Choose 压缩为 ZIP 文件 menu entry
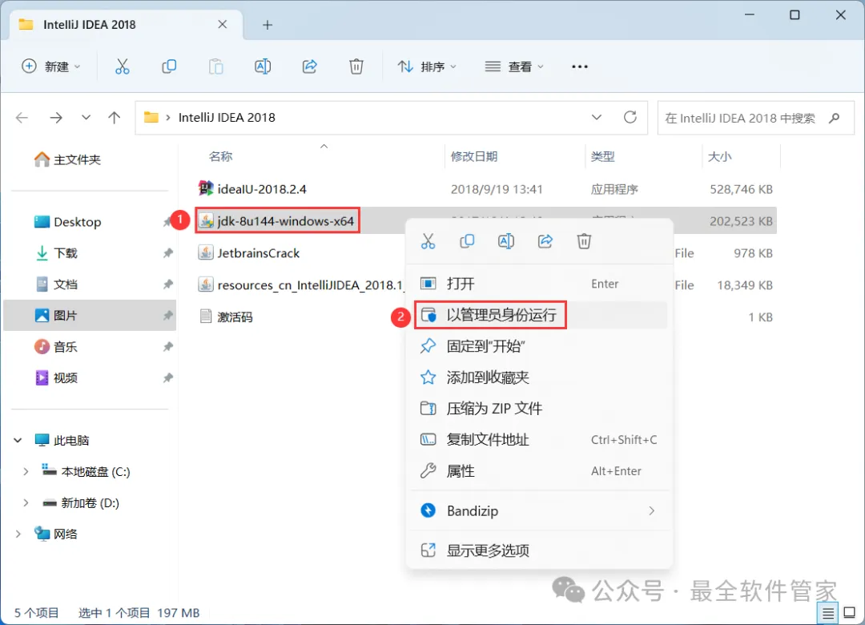The height and width of the screenshot is (625, 865). click(540, 409)
